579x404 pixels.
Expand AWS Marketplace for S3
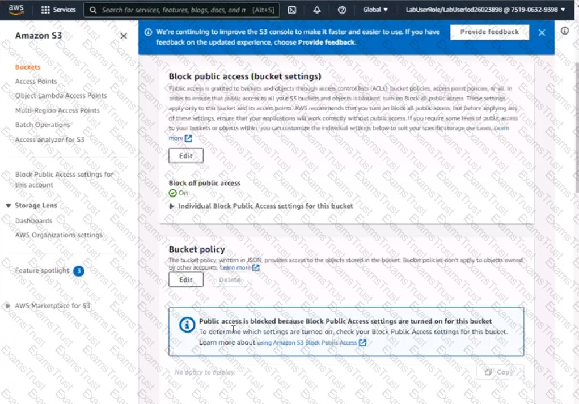8,306
